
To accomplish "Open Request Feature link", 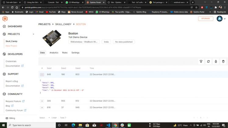I will [x=15, y=101].
